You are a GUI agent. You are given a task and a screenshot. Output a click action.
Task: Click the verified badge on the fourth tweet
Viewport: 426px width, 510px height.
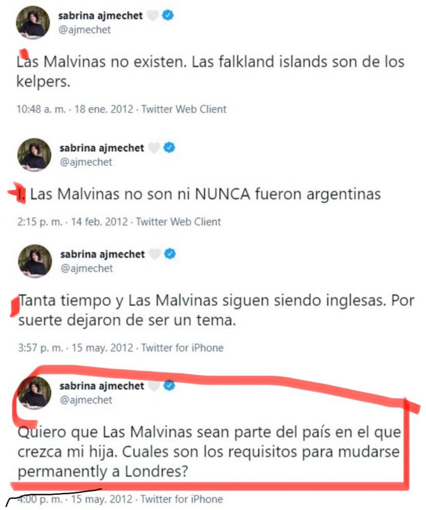(169, 386)
